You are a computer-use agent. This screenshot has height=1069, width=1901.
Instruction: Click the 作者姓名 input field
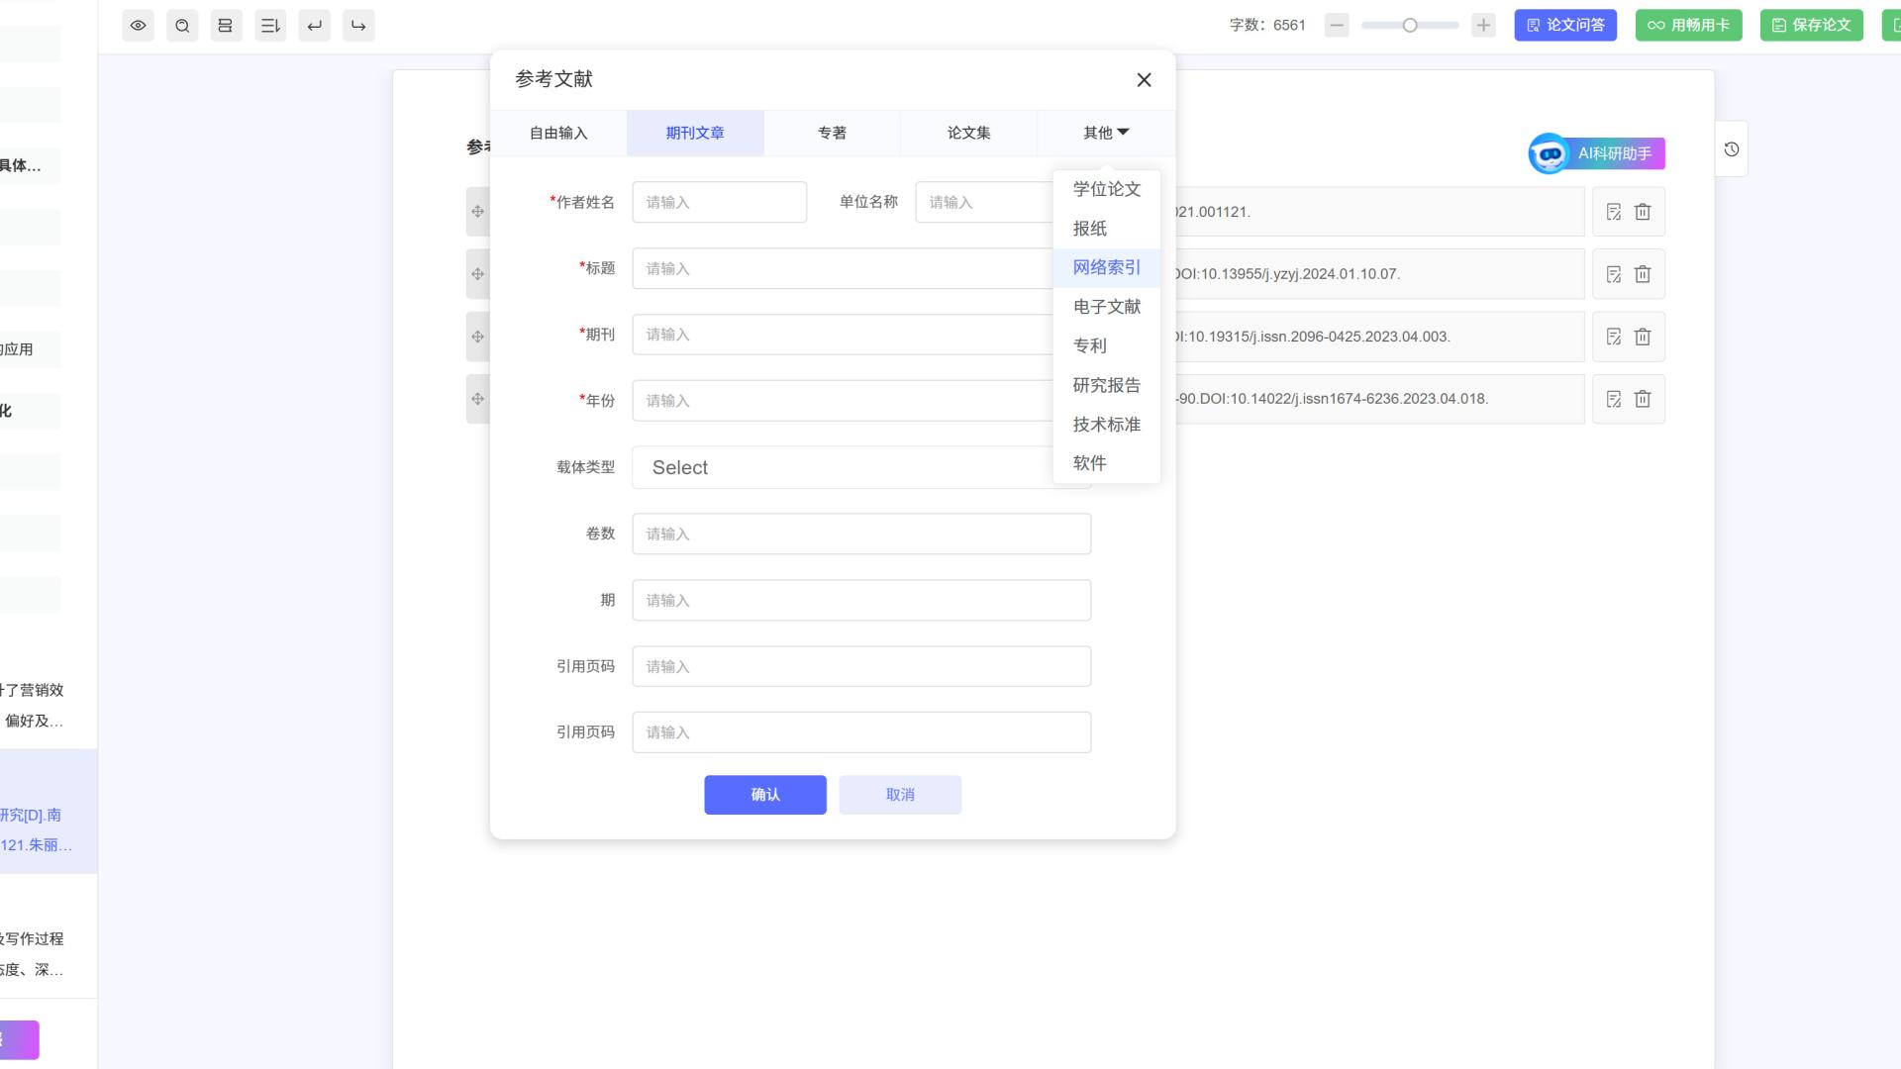pos(720,202)
